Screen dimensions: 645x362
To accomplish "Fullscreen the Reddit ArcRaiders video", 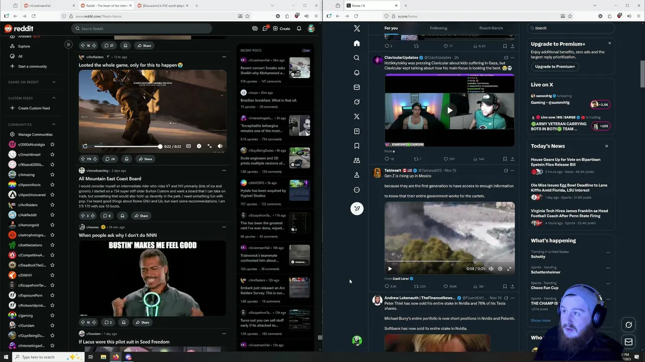I will [x=210, y=146].
